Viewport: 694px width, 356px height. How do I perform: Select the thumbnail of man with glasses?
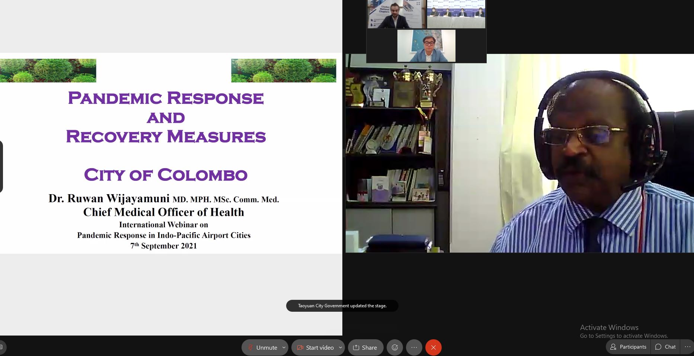(426, 46)
